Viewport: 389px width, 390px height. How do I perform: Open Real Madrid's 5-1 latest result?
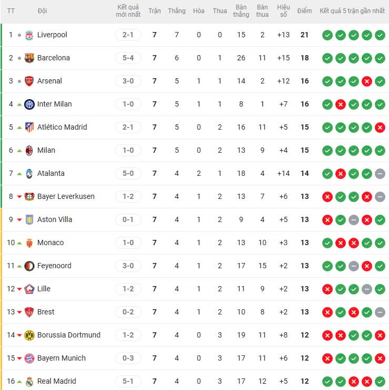click(x=128, y=382)
